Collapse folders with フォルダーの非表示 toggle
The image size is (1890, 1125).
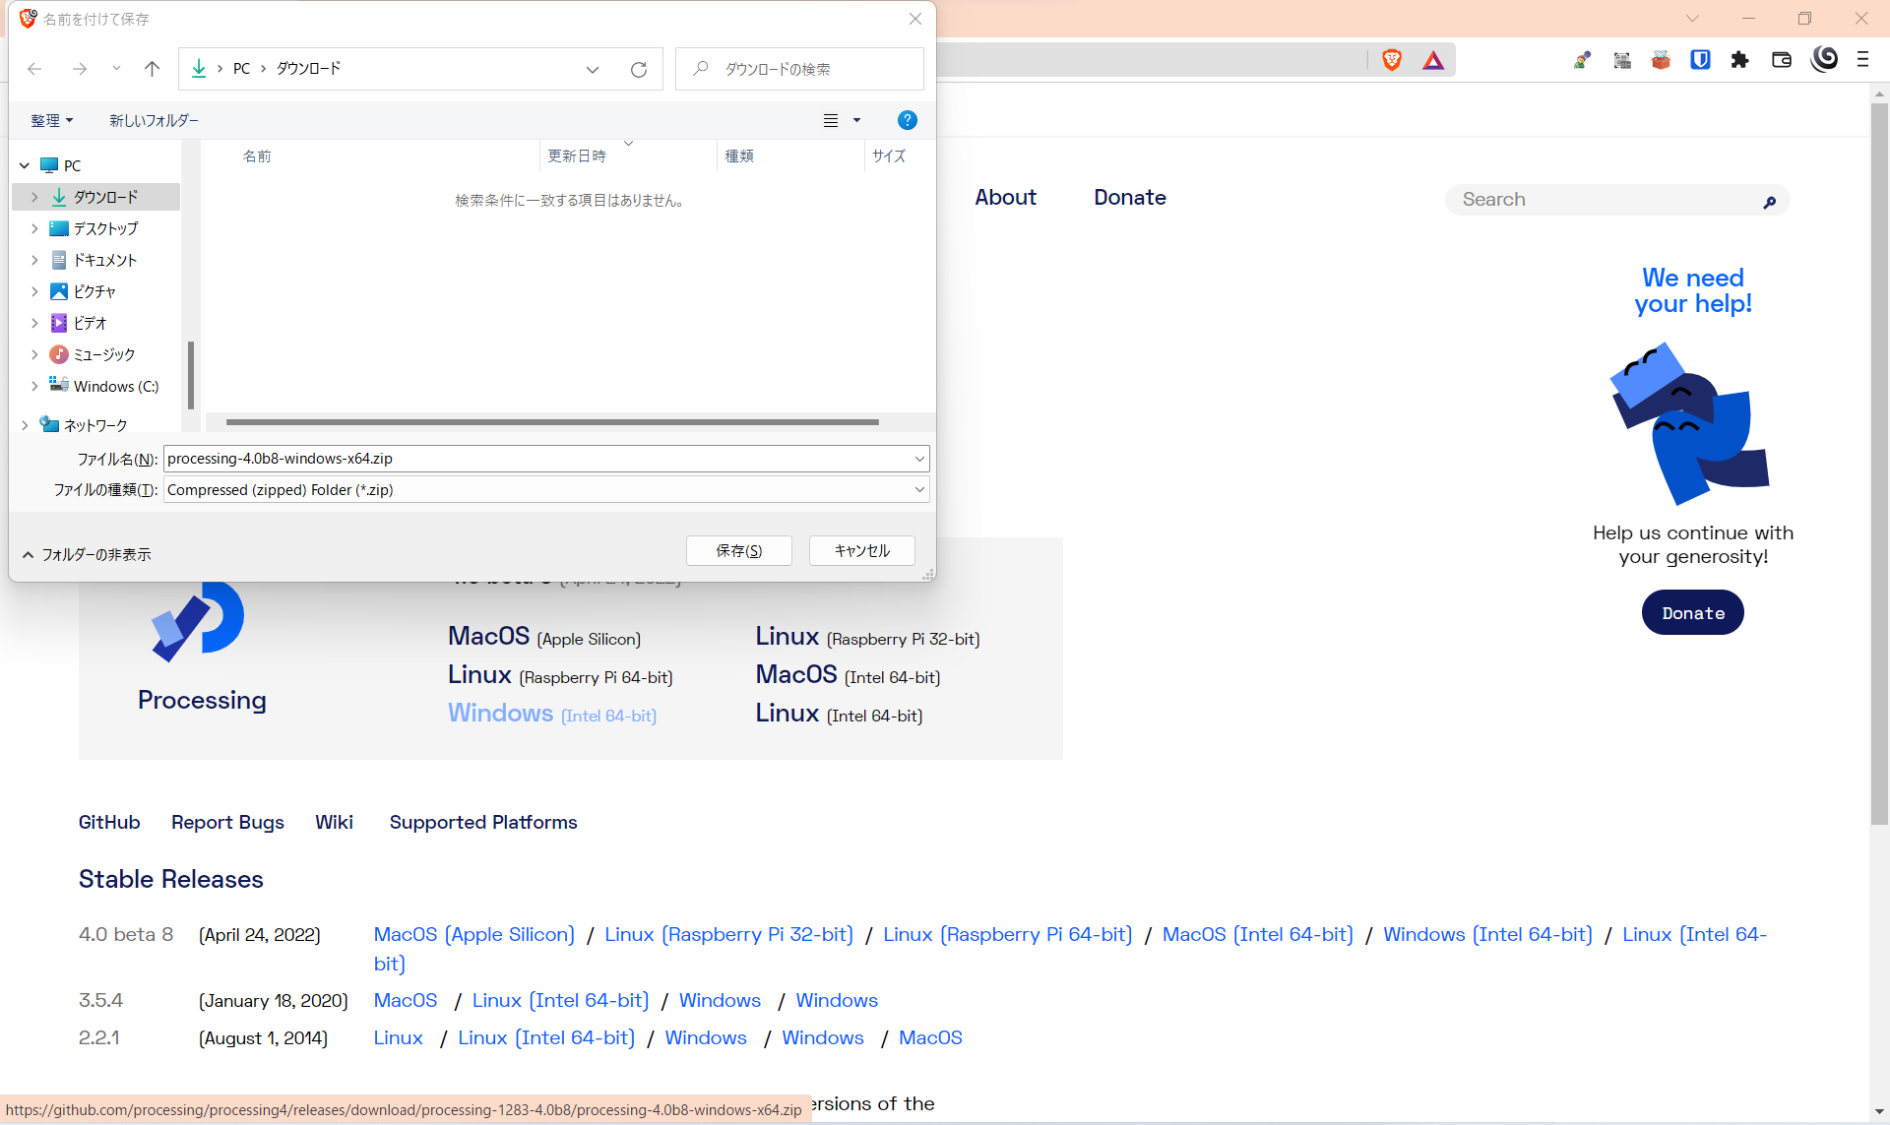86,554
